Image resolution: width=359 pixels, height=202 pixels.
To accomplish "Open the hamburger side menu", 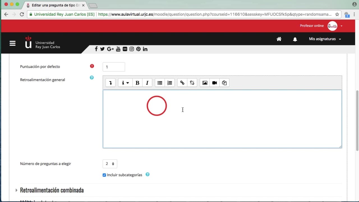I will pos(12,43).
